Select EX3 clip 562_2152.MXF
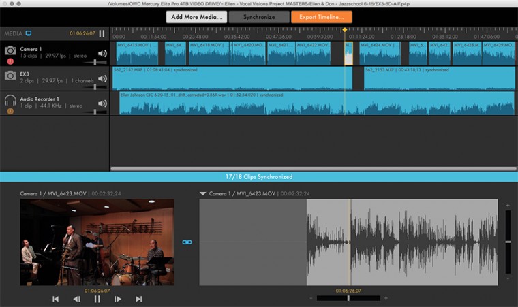 232,78
